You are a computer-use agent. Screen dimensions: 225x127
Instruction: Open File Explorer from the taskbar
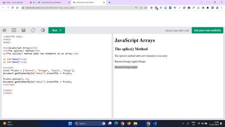coord(135,123)
